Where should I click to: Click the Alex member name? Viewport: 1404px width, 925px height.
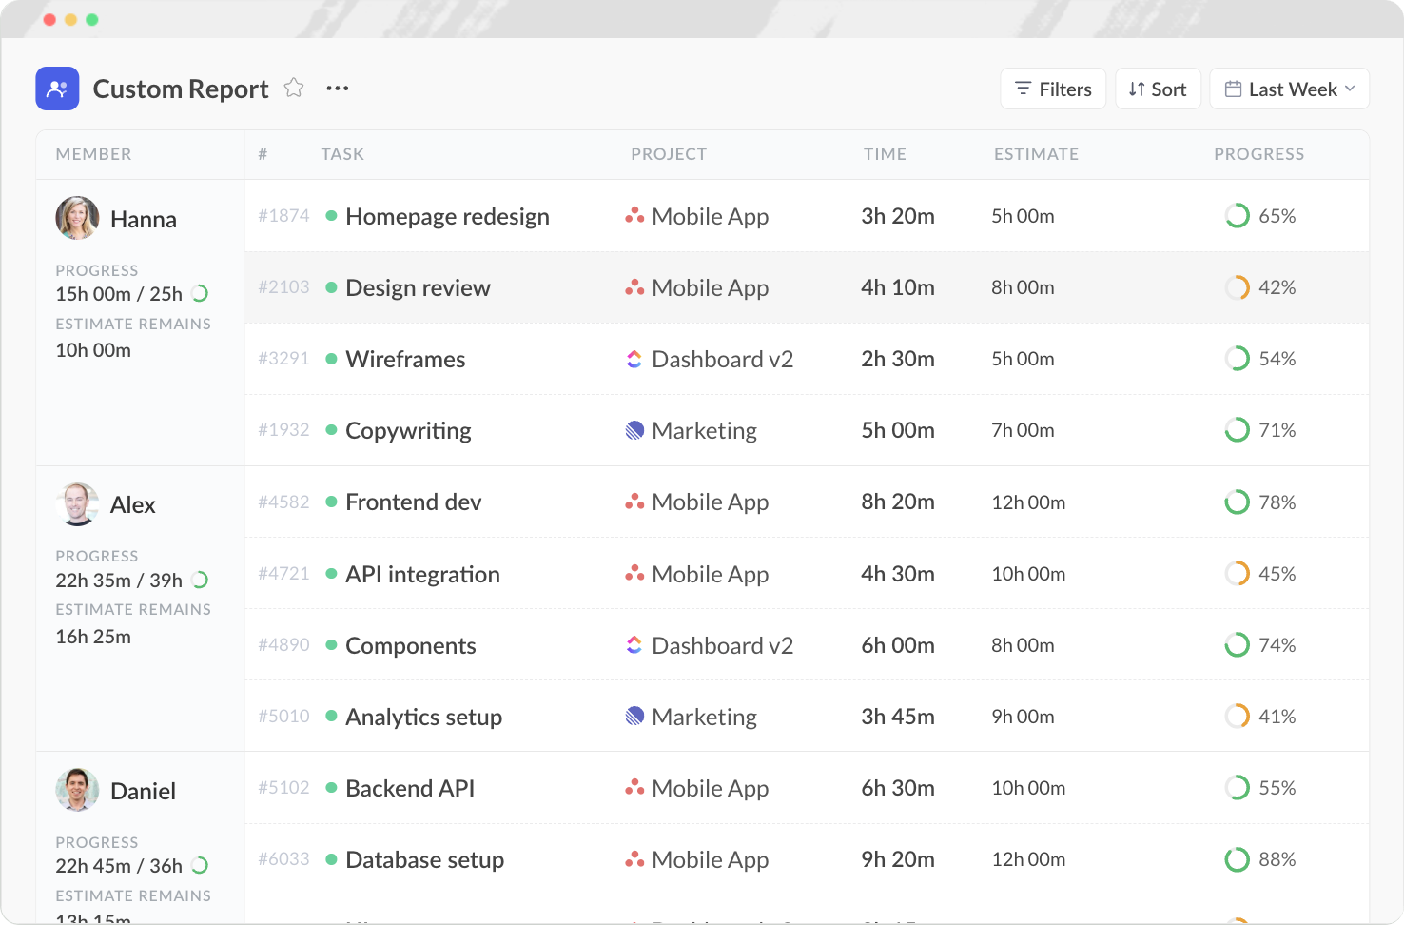tap(133, 504)
